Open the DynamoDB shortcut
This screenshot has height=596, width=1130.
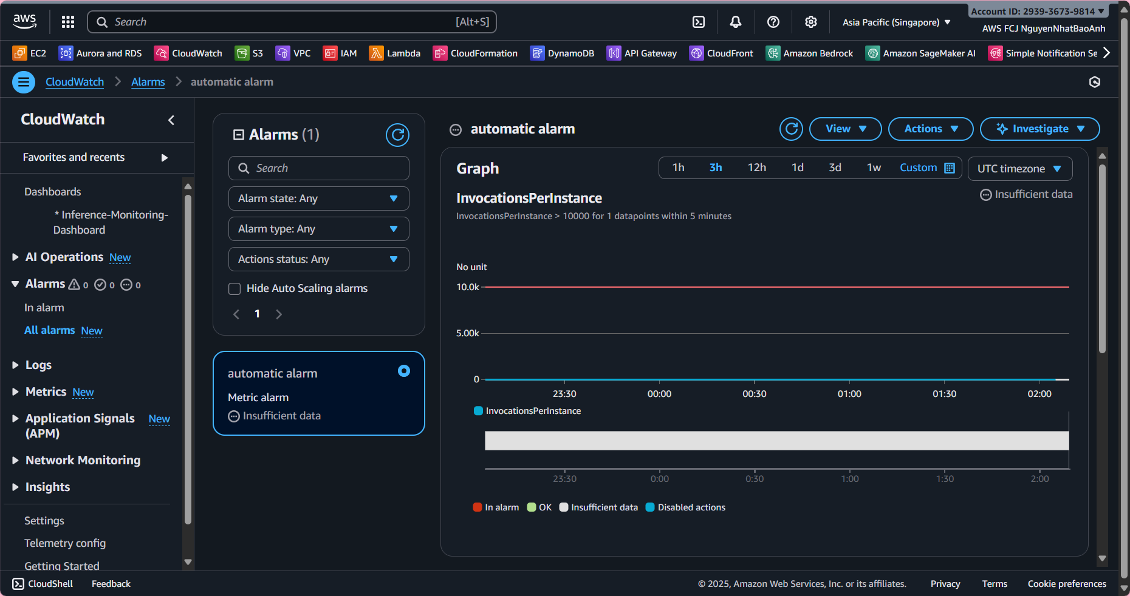(x=562, y=53)
